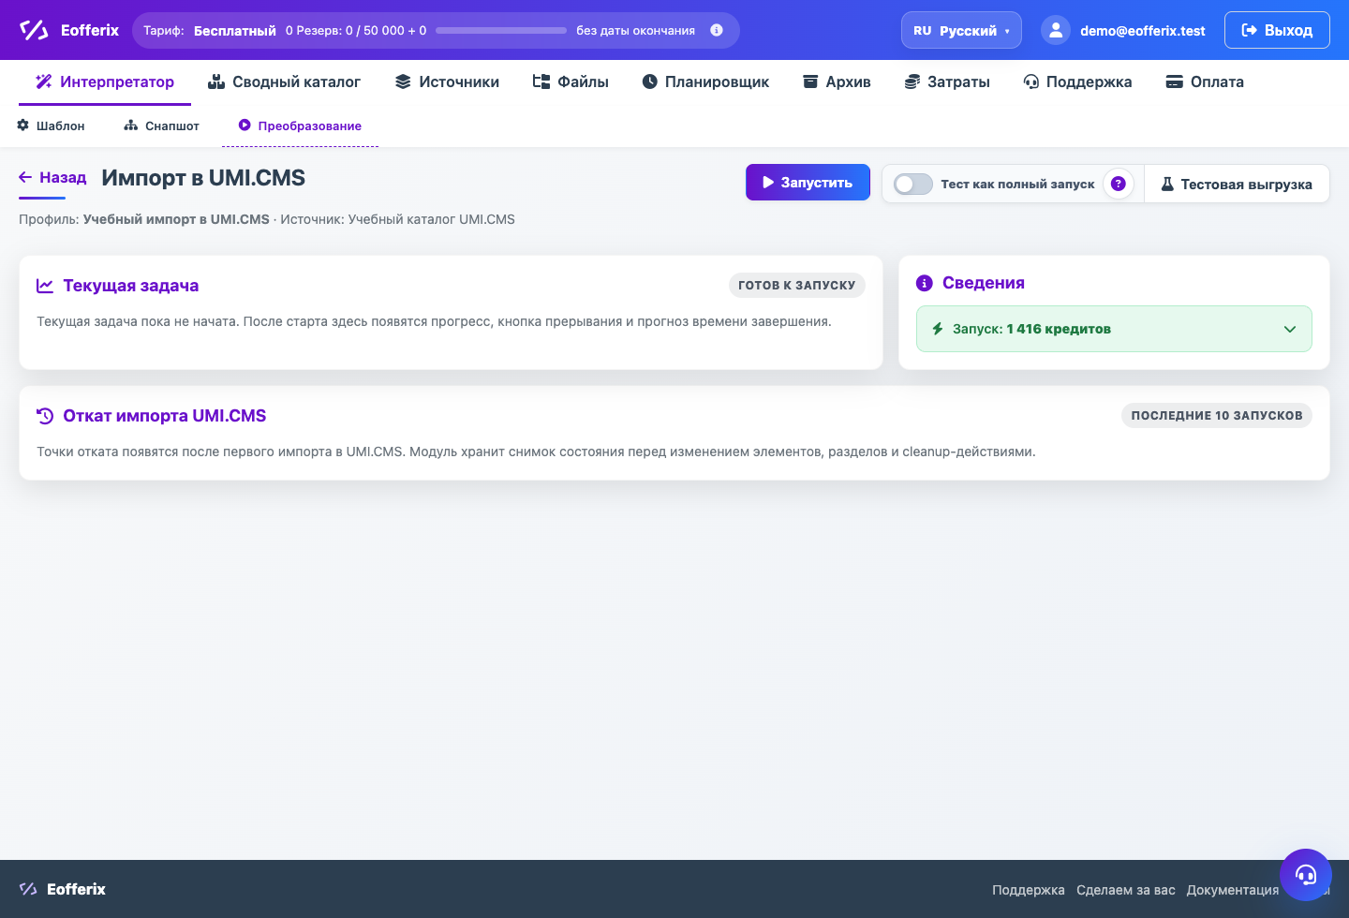Open the Документация footer link

coord(1233,890)
